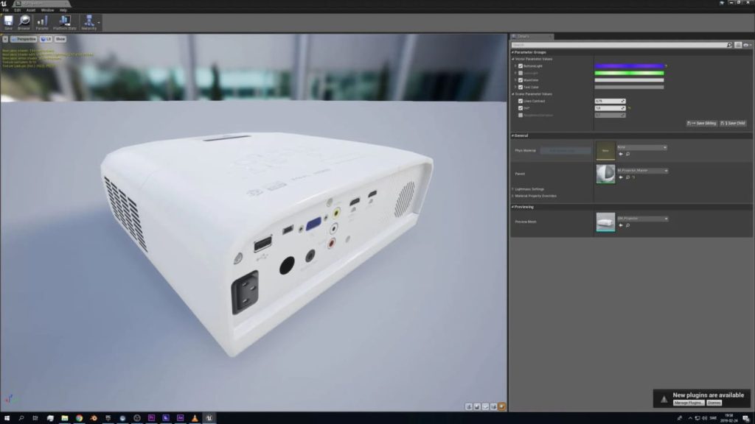The image size is (755, 424).
Task: Click the Browse toolbar icon
Action: coord(24,22)
